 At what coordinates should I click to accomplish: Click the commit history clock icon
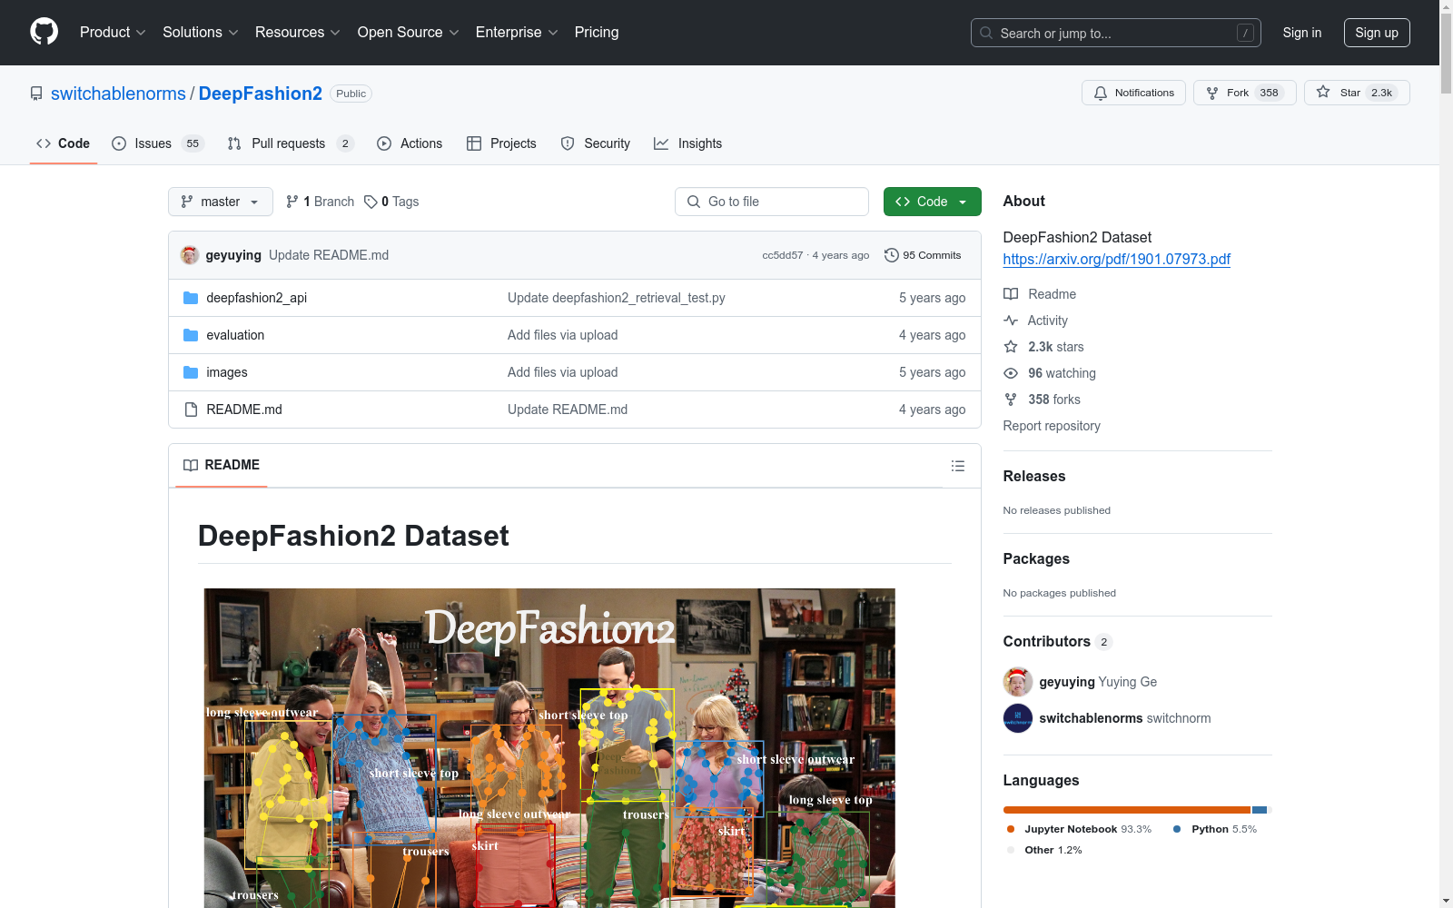click(x=892, y=255)
